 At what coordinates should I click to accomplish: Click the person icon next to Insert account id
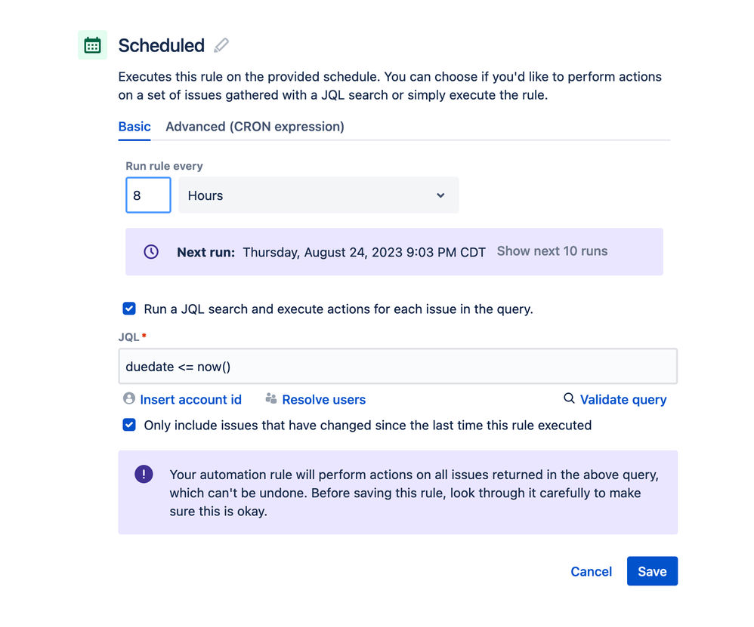click(129, 398)
